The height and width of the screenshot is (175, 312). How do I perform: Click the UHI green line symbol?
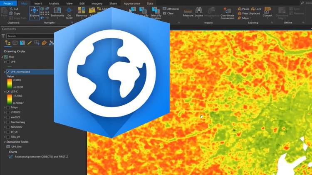10,67
